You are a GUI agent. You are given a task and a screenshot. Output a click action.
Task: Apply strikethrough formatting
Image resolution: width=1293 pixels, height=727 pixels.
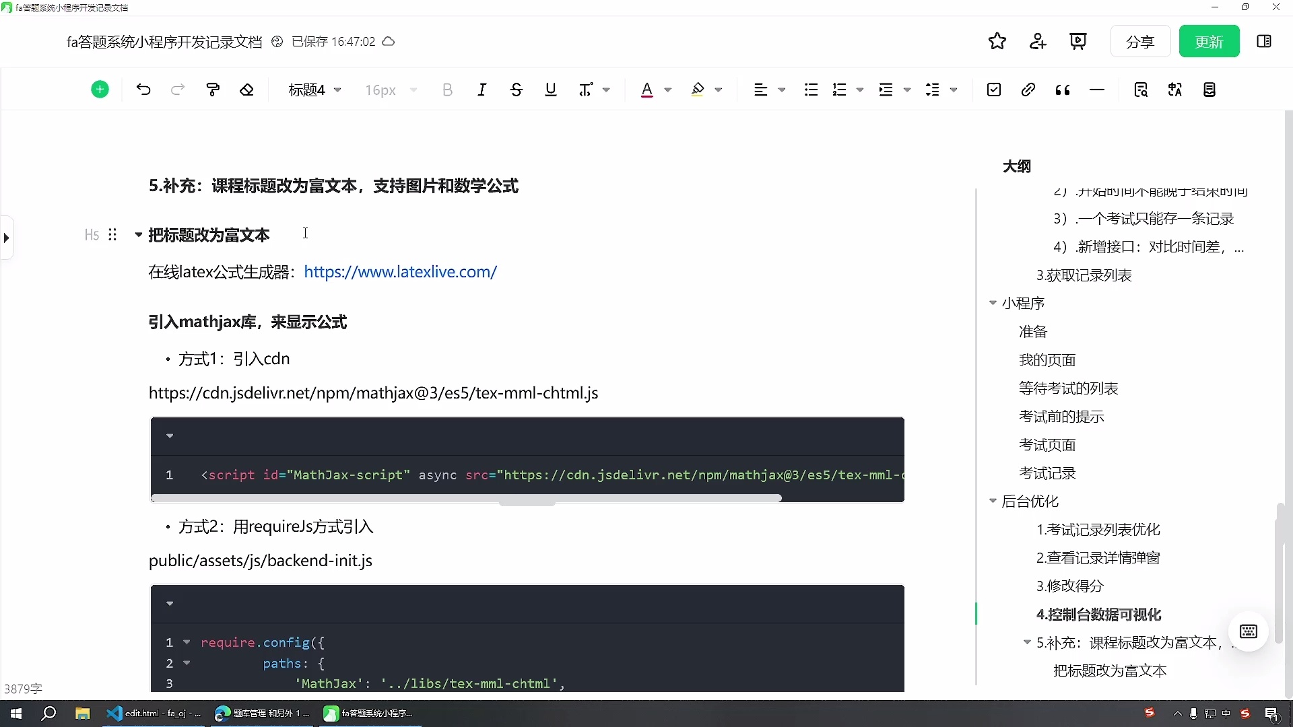517,90
